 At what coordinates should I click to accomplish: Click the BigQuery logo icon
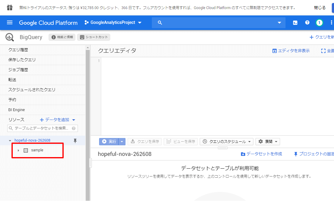point(10,37)
